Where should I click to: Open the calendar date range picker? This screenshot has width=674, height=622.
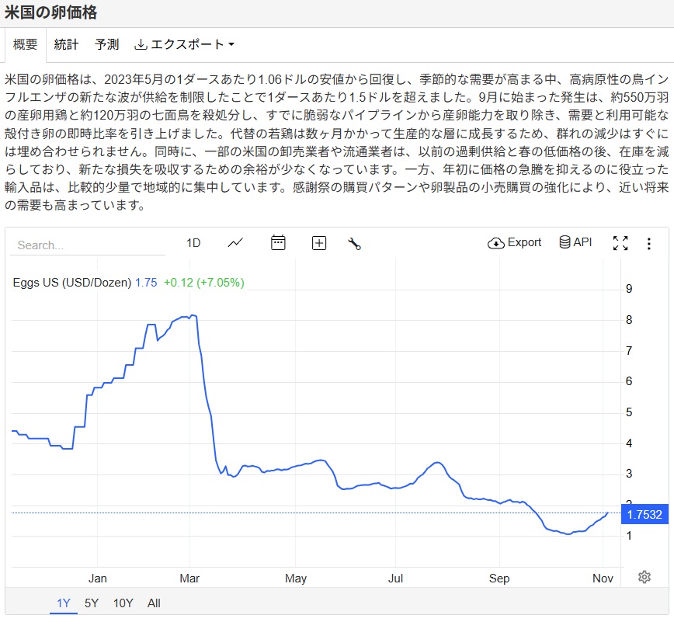coord(278,243)
